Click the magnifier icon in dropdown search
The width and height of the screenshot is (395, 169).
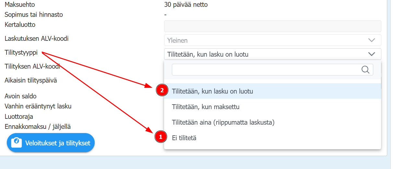(x=365, y=70)
